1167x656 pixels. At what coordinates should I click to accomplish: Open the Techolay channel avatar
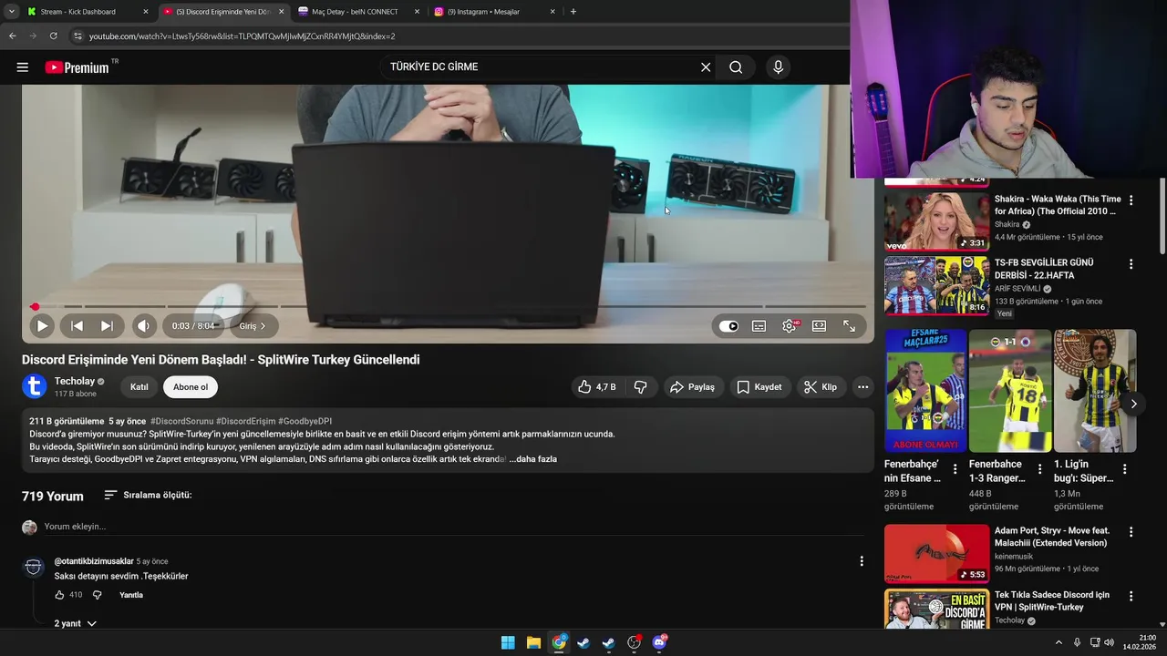[x=34, y=386]
